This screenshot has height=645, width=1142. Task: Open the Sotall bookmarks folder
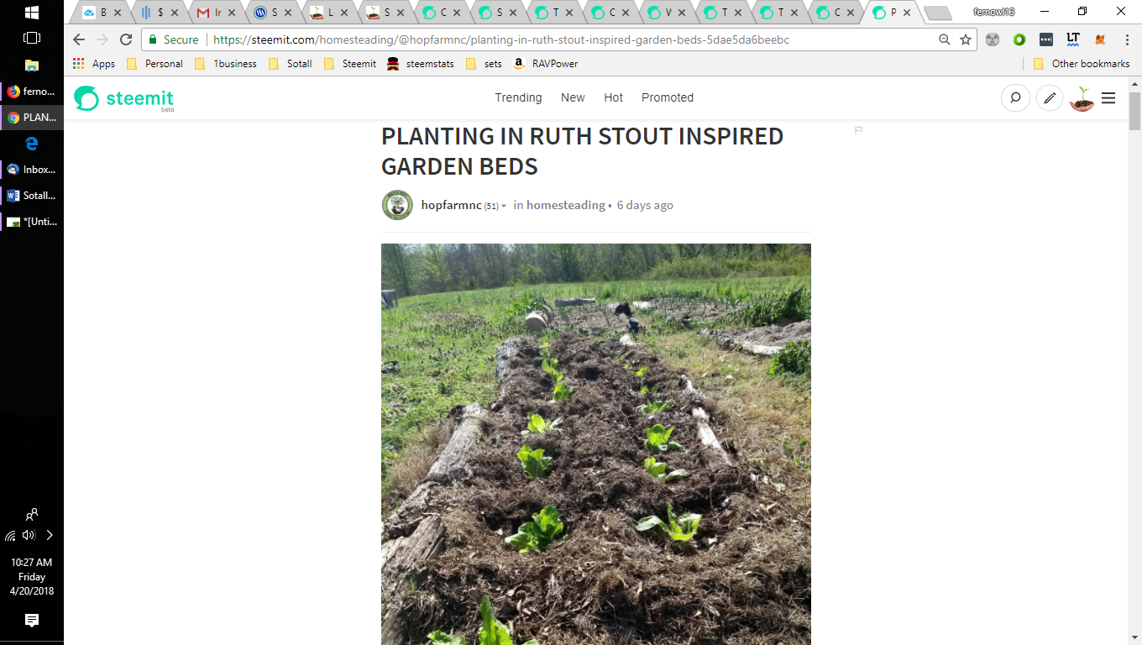(290, 64)
